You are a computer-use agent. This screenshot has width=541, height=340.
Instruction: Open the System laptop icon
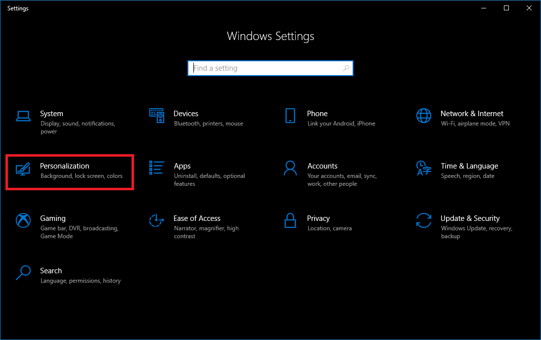tap(23, 116)
